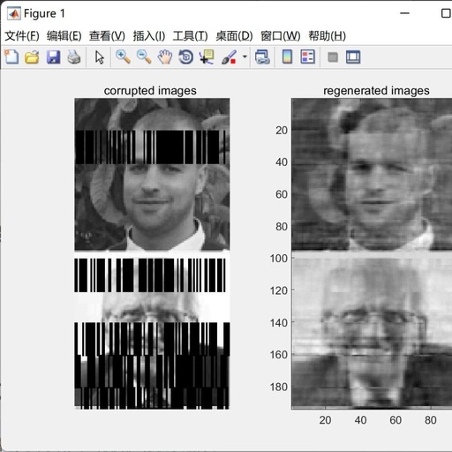Select the Edit Plot arrow tool
452x452 pixels.
pos(100,57)
